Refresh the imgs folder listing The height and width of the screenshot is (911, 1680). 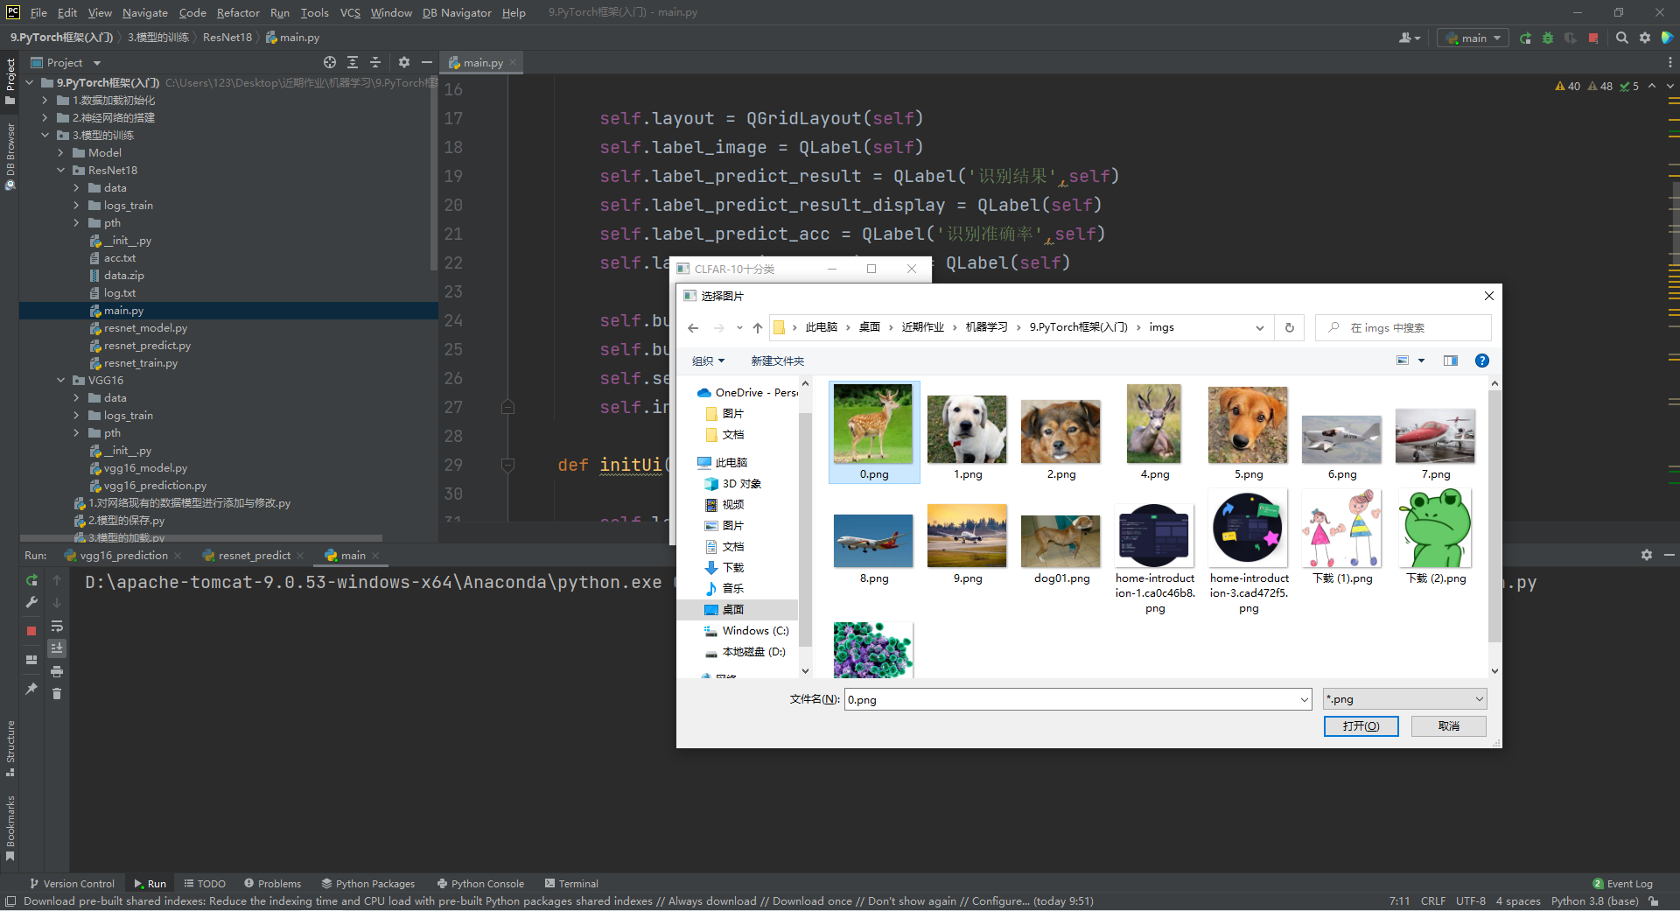1289,327
